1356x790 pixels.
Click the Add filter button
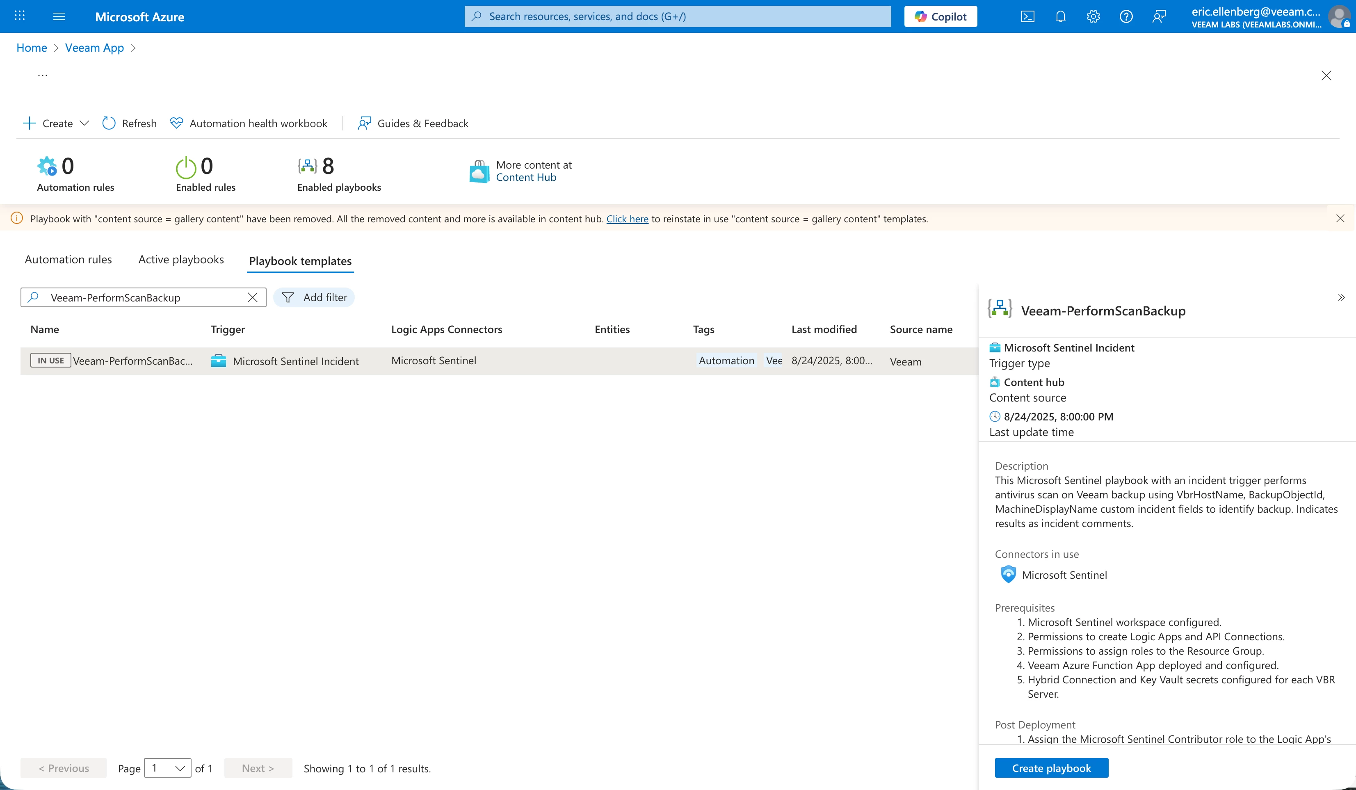(314, 298)
